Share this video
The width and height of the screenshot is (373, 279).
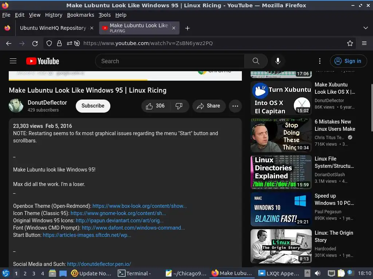[x=209, y=106]
